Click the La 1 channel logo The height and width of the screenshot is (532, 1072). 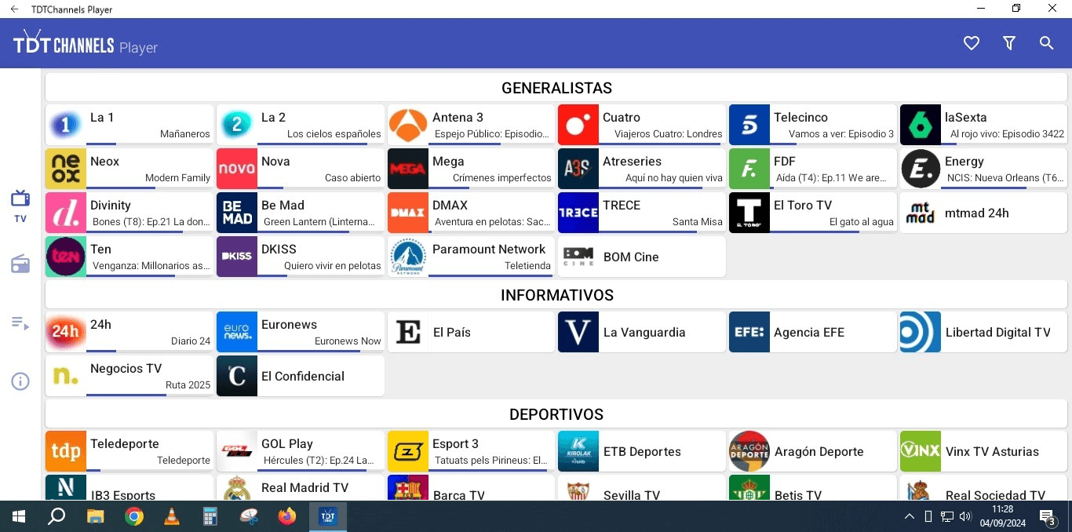[66, 125]
